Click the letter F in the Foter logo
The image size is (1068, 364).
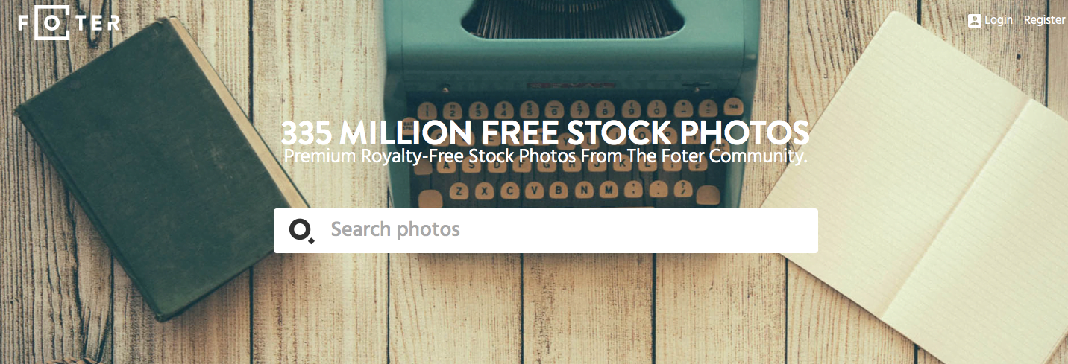[25, 22]
